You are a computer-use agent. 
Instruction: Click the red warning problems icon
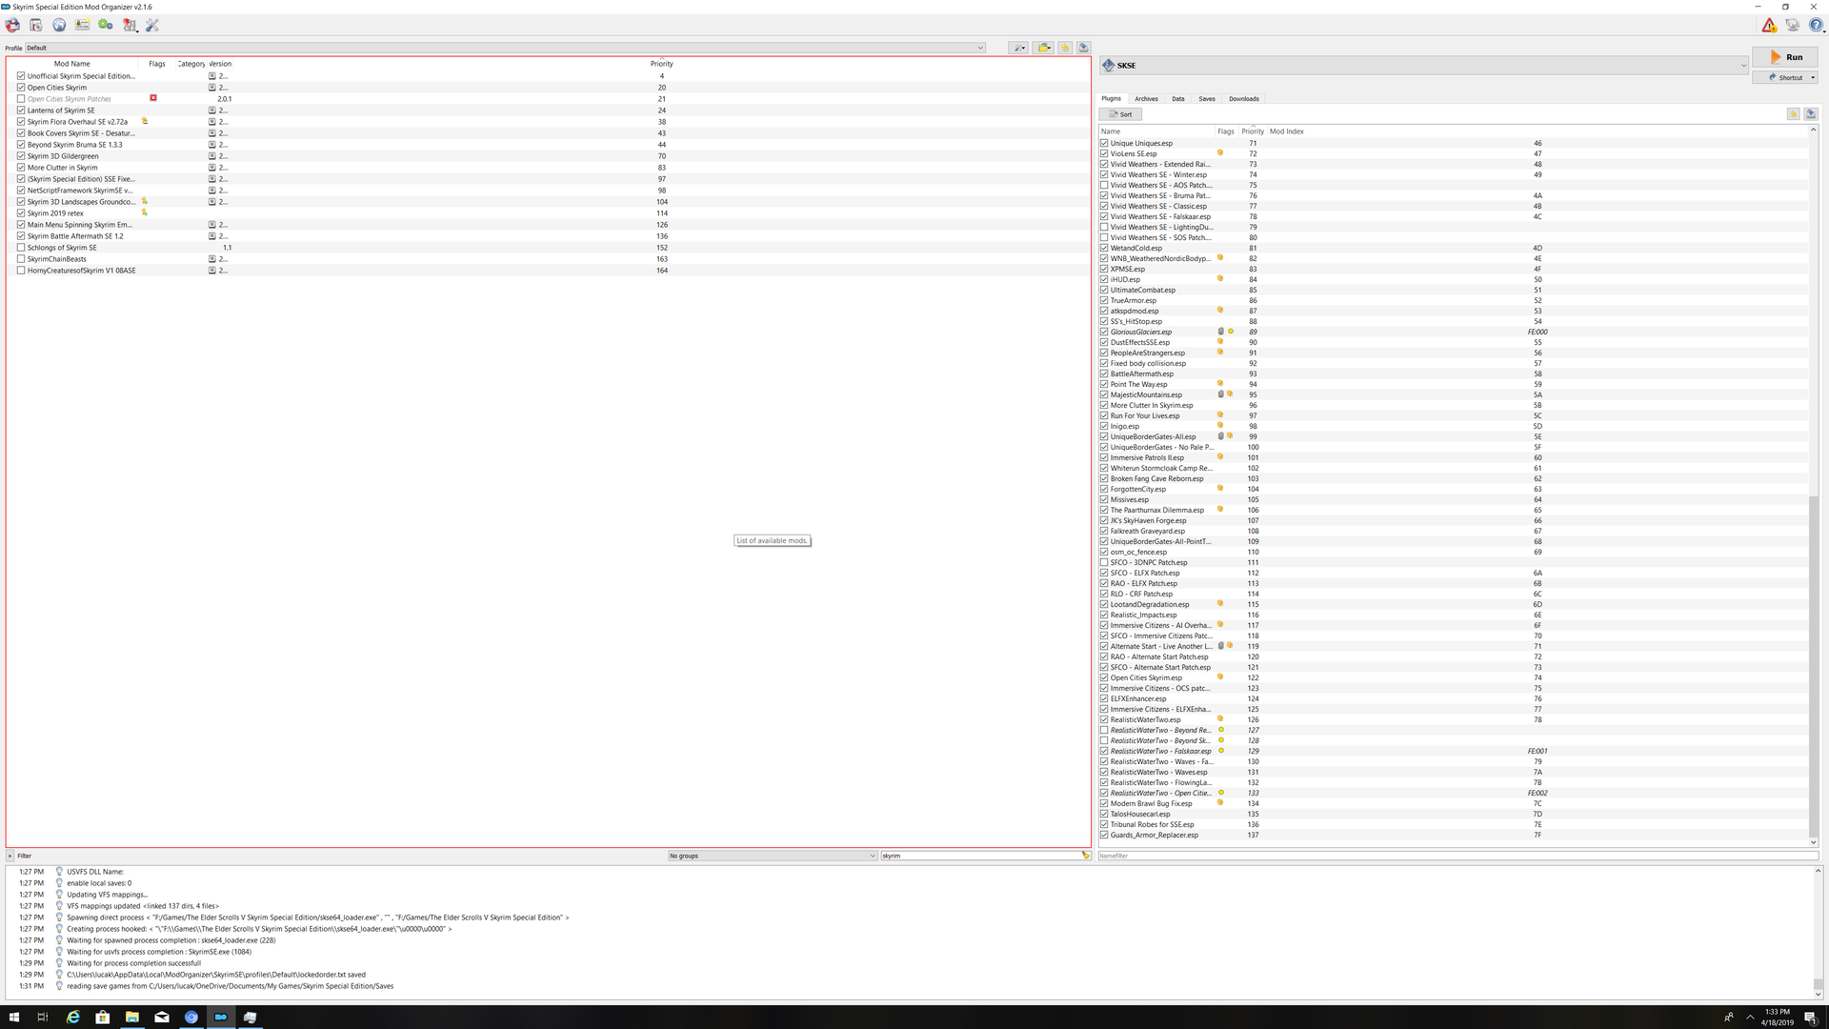pos(1769,26)
